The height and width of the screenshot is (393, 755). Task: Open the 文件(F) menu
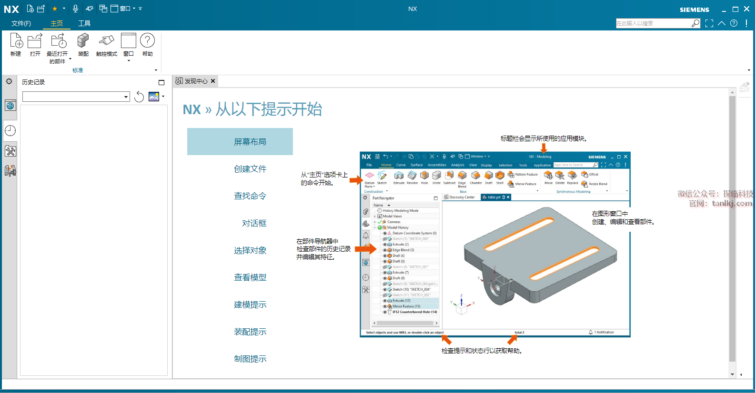[21, 23]
